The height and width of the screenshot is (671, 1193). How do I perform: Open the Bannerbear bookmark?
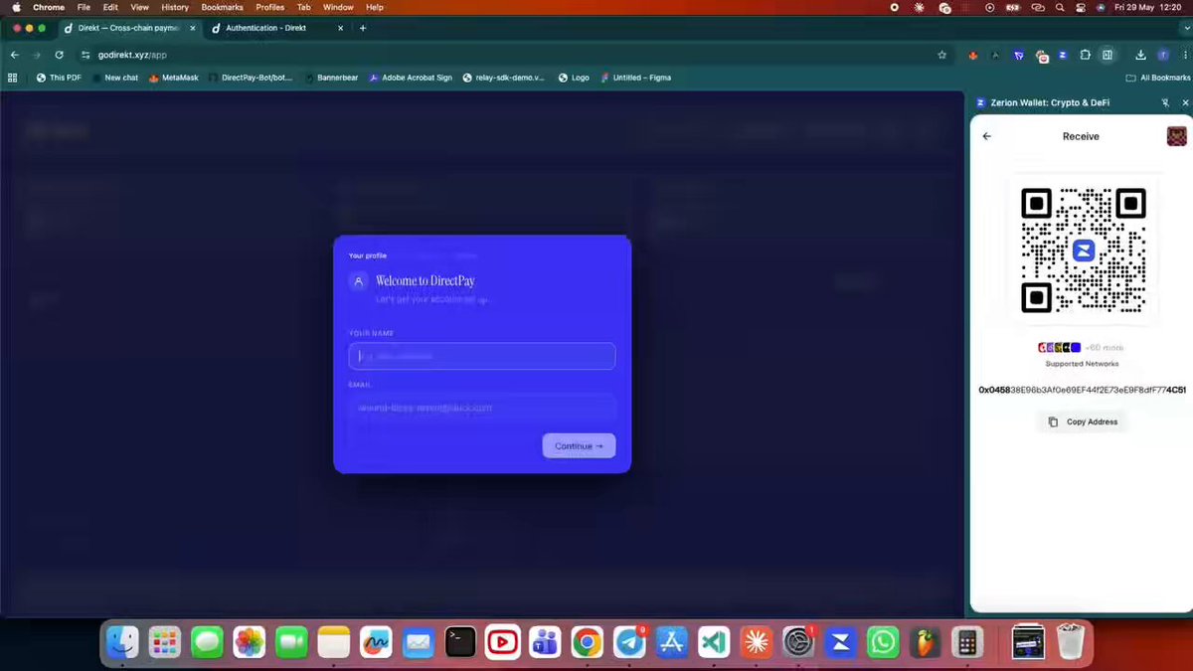tap(333, 78)
